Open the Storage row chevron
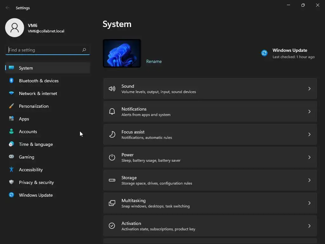 click(x=309, y=180)
